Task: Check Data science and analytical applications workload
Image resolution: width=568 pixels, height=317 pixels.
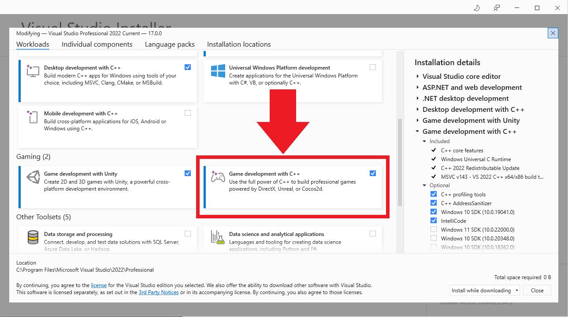Action: (x=373, y=234)
